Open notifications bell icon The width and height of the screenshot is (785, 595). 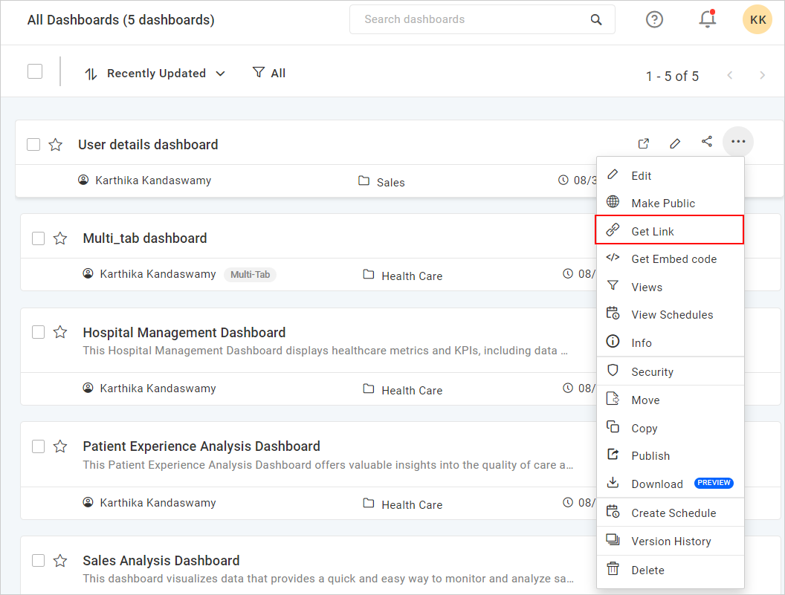707,19
